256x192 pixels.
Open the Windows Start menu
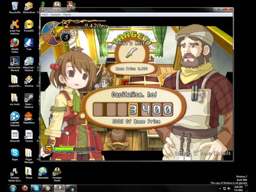click(x=13, y=188)
